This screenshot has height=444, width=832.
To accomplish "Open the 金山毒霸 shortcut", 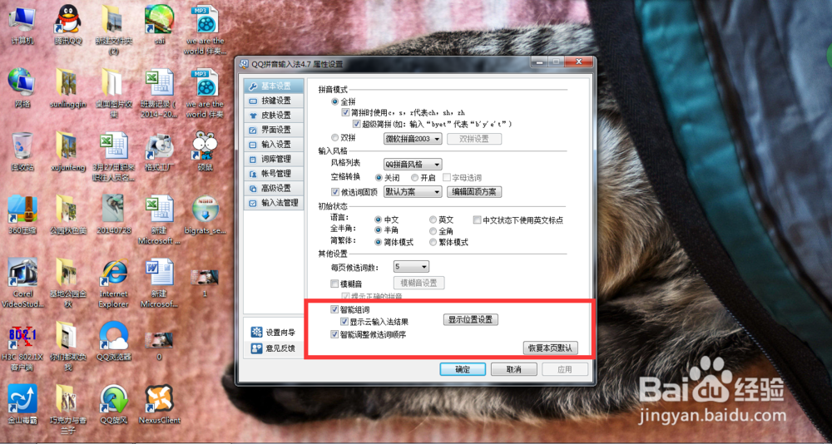I will pyautogui.click(x=22, y=404).
